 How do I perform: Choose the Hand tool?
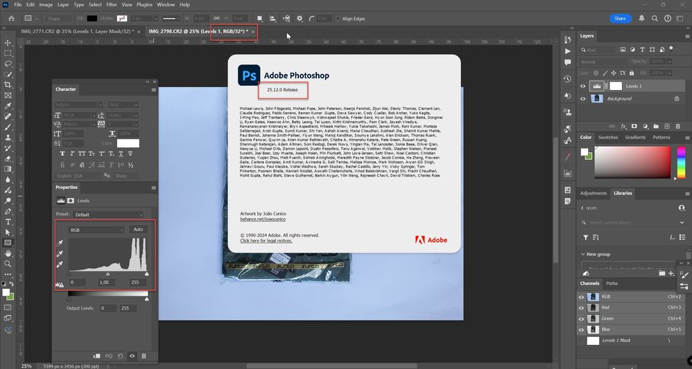(8, 253)
